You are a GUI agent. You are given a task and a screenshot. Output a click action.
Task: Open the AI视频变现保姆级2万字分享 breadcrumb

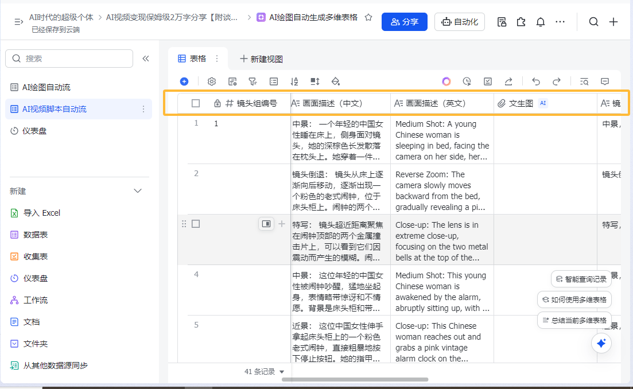pyautogui.click(x=172, y=17)
